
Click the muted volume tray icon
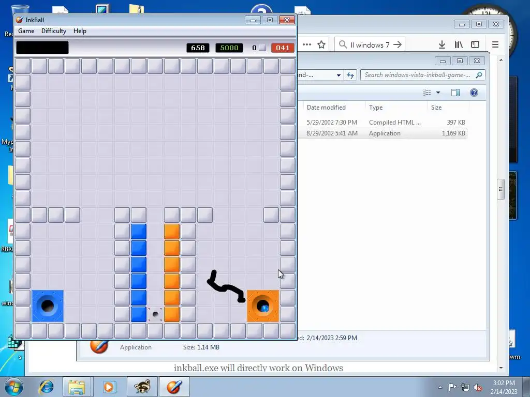[x=478, y=387]
